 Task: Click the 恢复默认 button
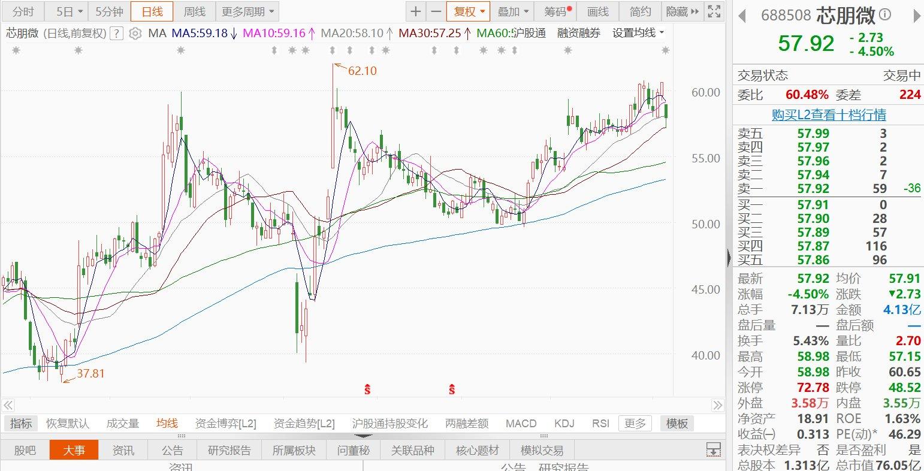[x=68, y=424]
